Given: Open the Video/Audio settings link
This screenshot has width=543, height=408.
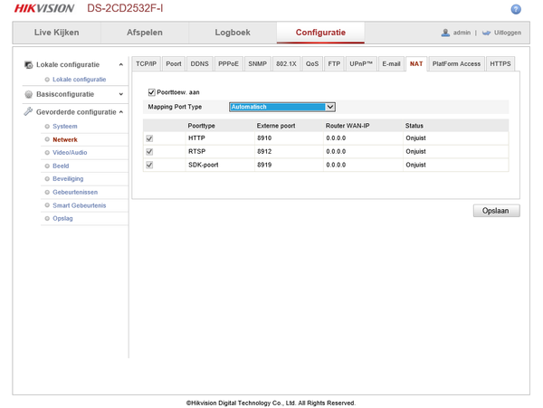Looking at the screenshot, I should (x=70, y=153).
